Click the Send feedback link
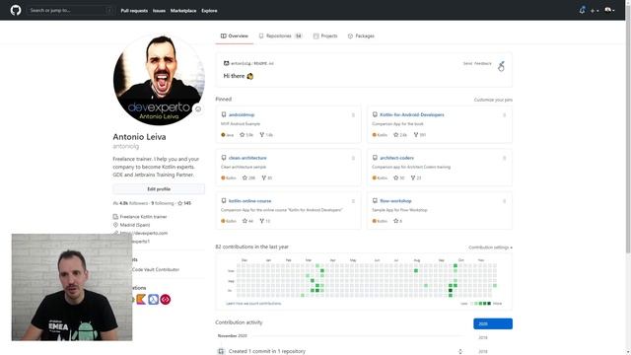This screenshot has height=355, width=631. [x=477, y=63]
